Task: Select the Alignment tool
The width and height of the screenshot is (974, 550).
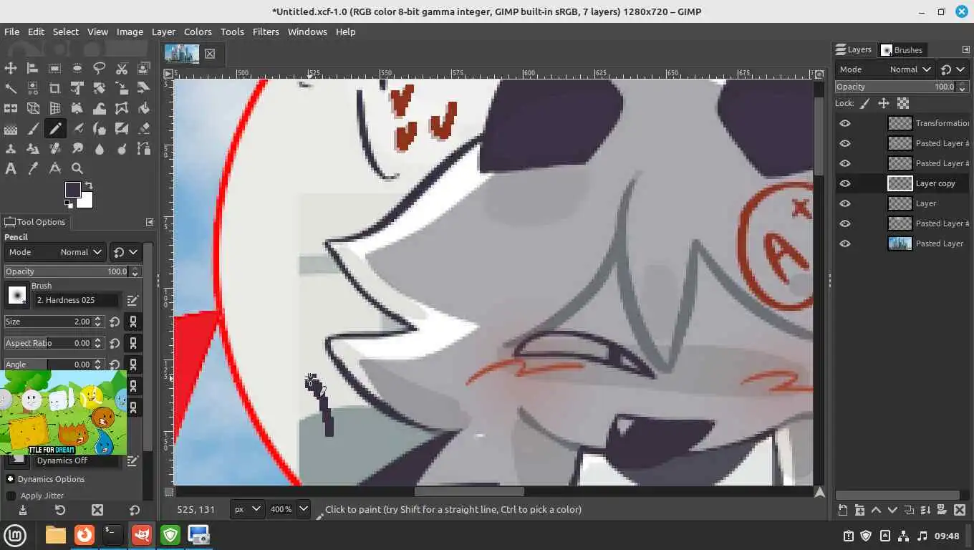Action: pyautogui.click(x=32, y=68)
